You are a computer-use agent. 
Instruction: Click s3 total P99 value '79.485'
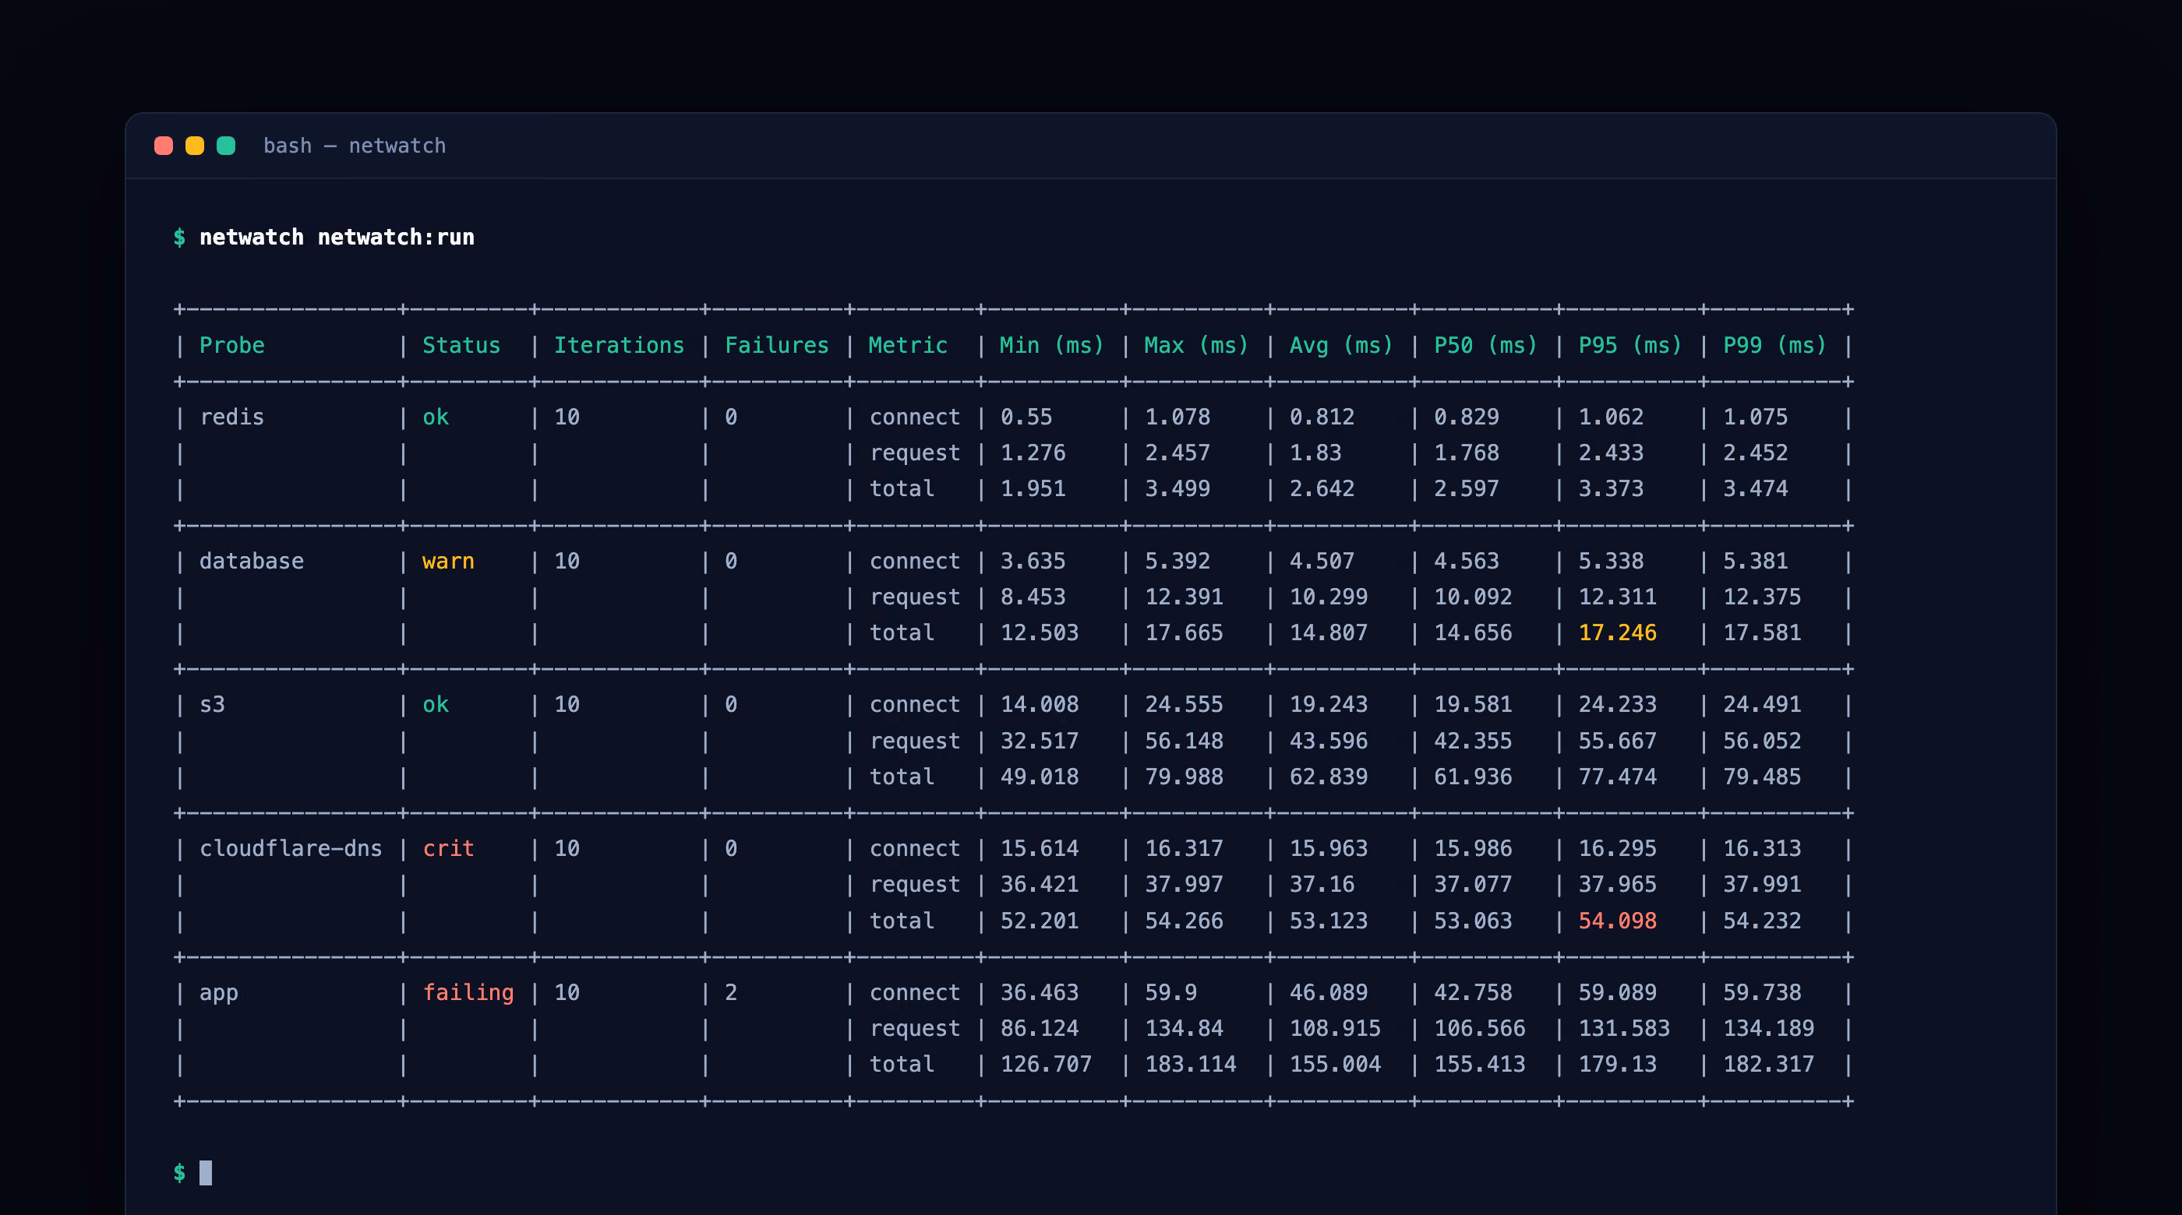coord(1763,777)
